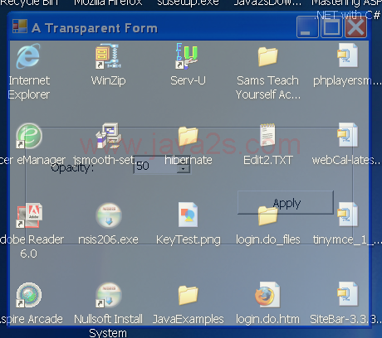Select the login.do.htm Firefox document icon
The height and width of the screenshot is (338, 382).
click(x=267, y=295)
